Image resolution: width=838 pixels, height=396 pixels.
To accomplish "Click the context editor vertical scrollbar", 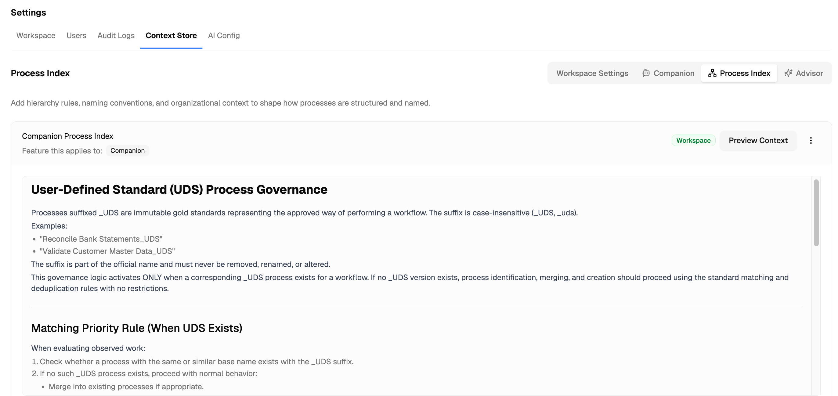I will (816, 213).
